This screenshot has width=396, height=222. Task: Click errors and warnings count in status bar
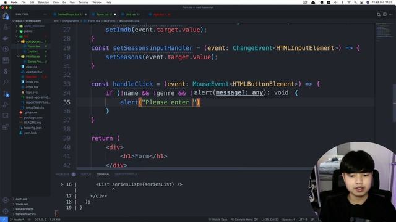(x=40, y=220)
